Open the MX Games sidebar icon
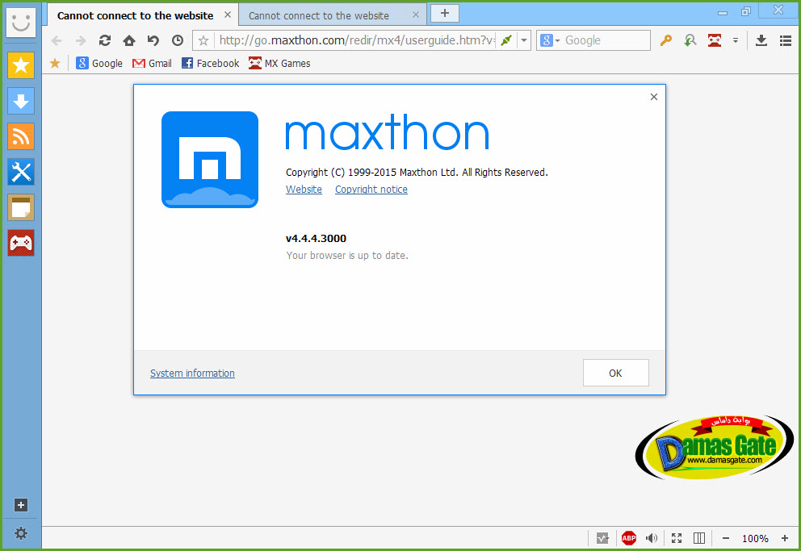 coord(21,243)
